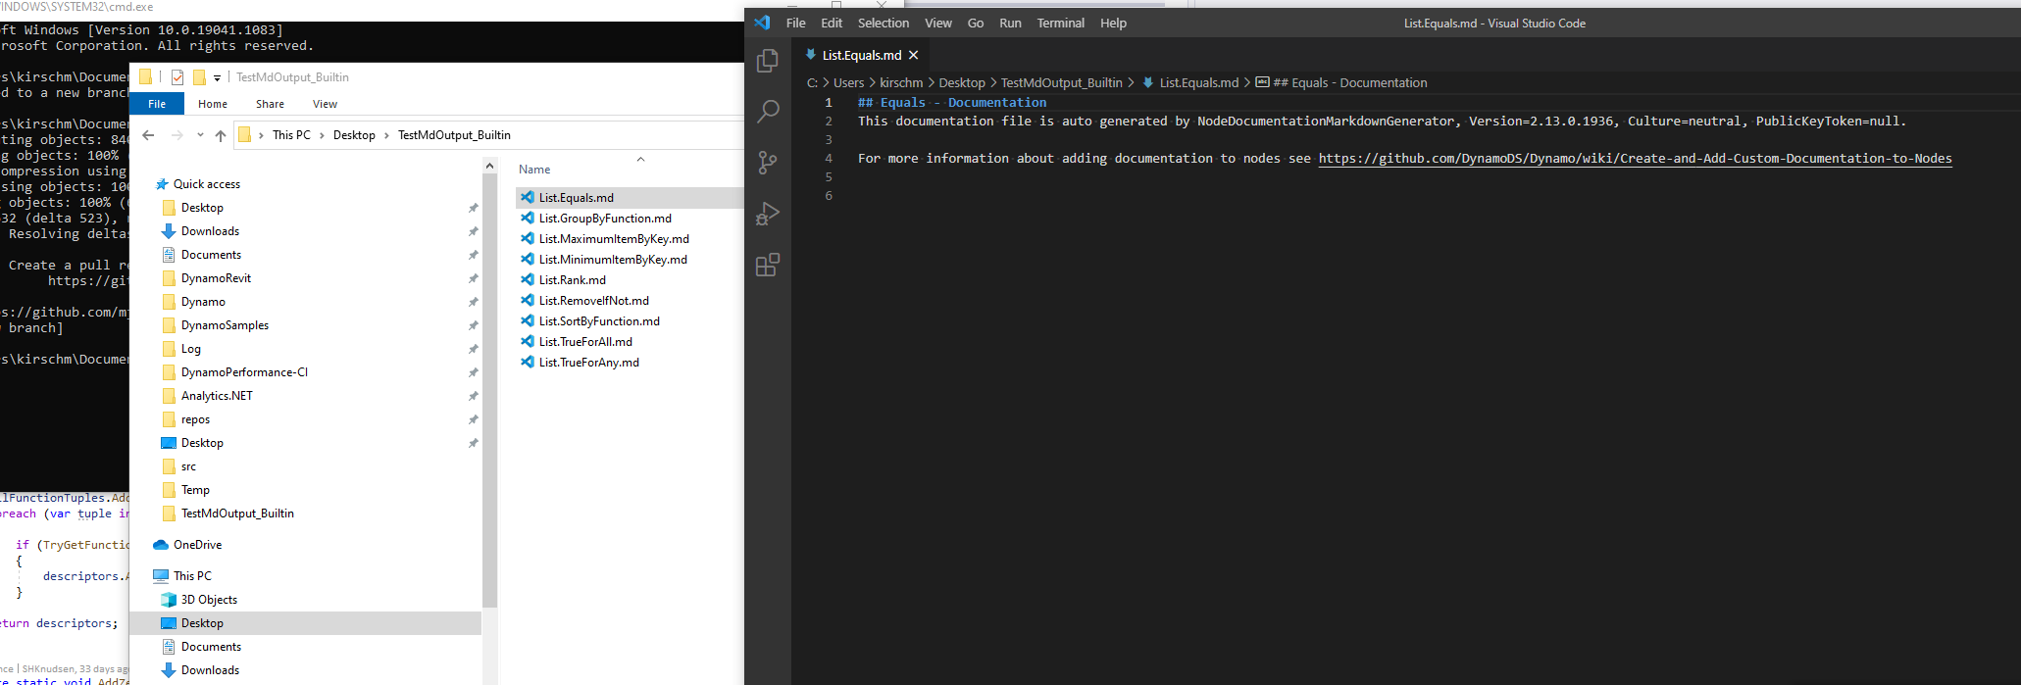Open the Run and Debug view
Screen dimensions: 2021x685
pyautogui.click(x=768, y=214)
